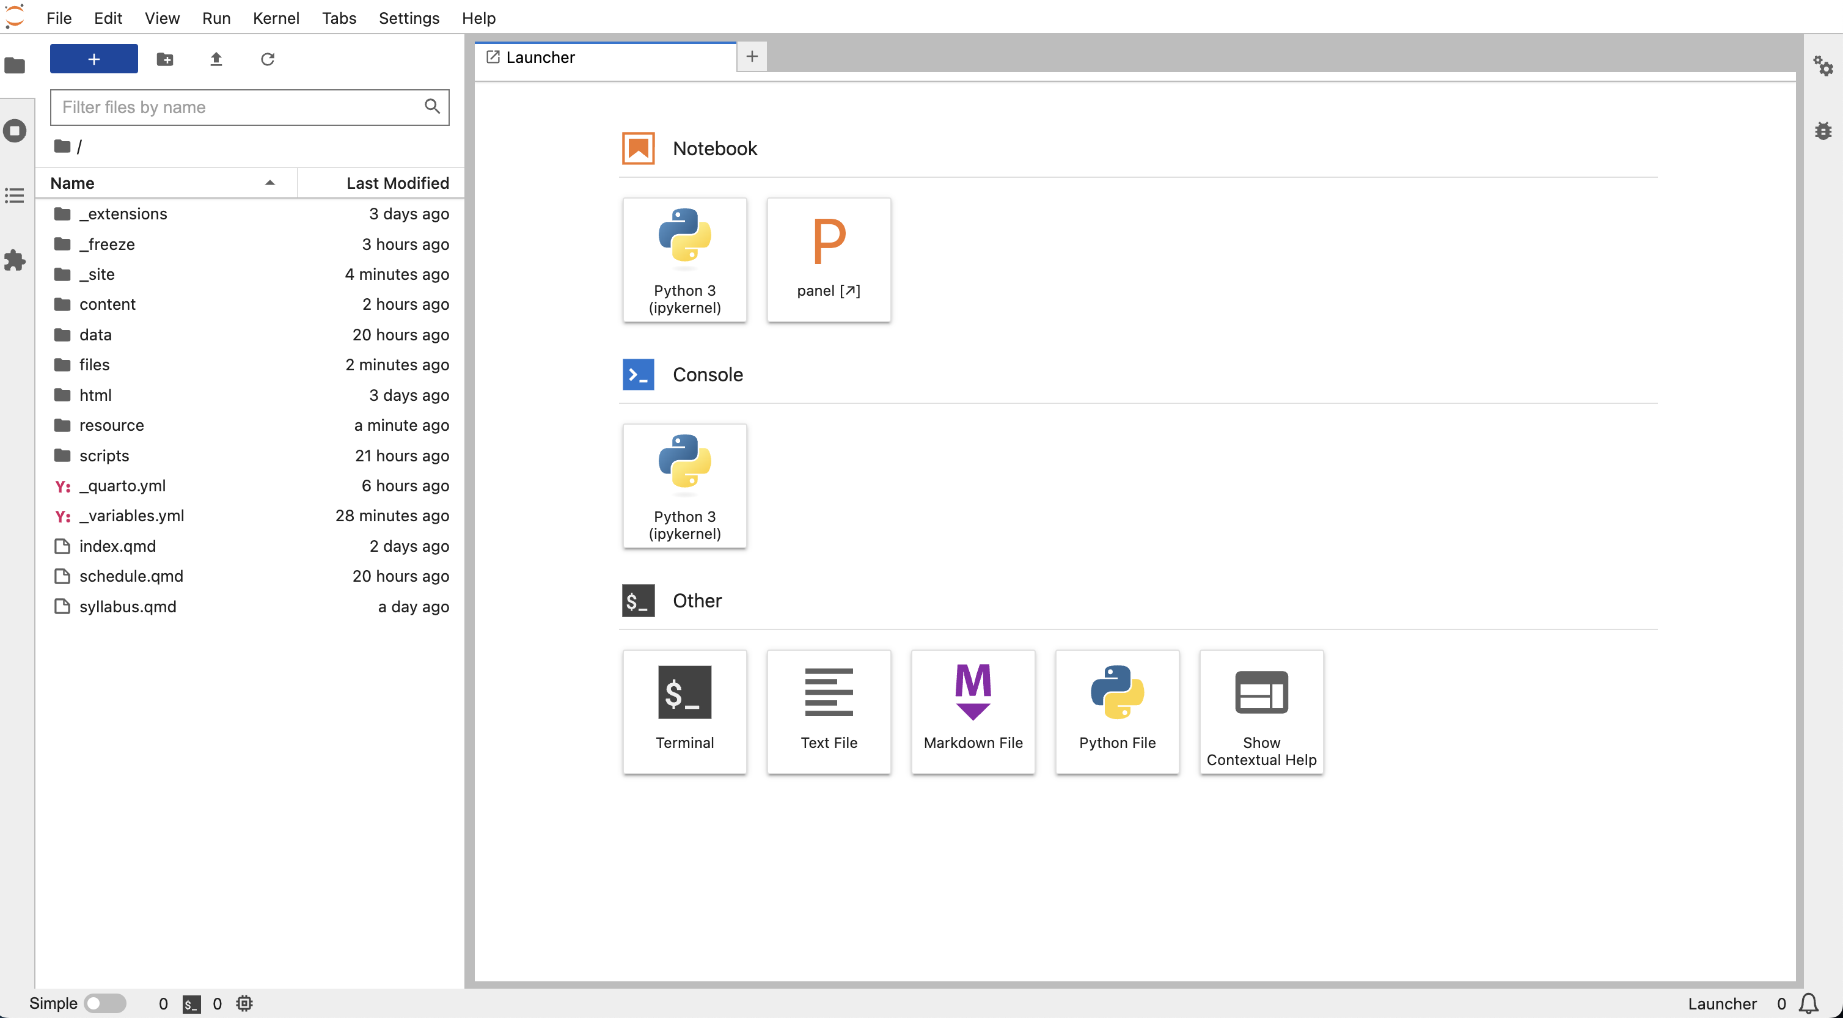This screenshot has height=1018, width=1843.
Task: Open the Debugger bug icon panel
Action: pos(1822,131)
